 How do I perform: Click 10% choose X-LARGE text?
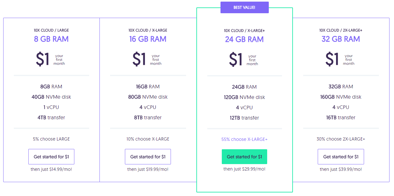pyautogui.click(x=148, y=139)
